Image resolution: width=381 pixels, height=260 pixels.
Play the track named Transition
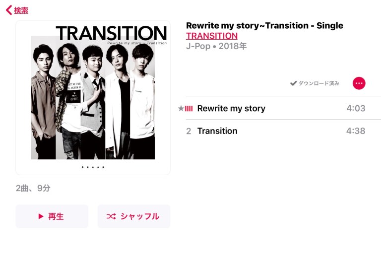(217, 131)
